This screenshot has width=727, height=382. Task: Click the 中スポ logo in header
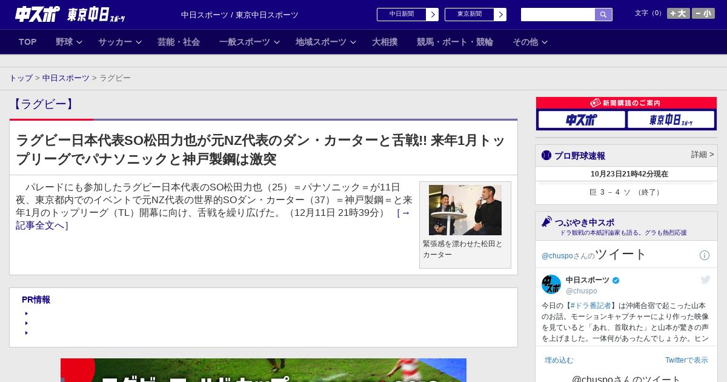tap(38, 14)
